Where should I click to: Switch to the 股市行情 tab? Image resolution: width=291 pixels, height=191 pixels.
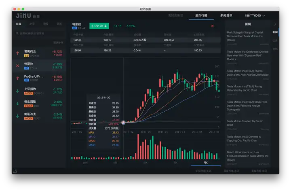point(201,15)
